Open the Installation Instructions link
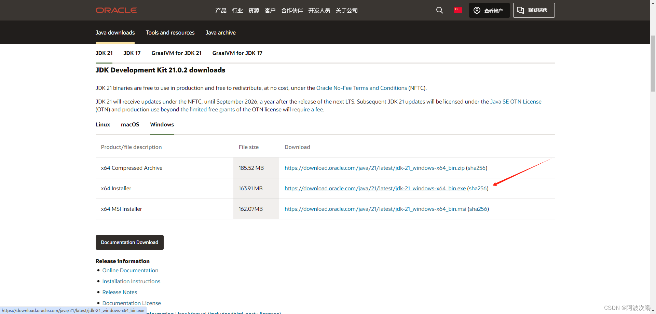 [x=131, y=281]
